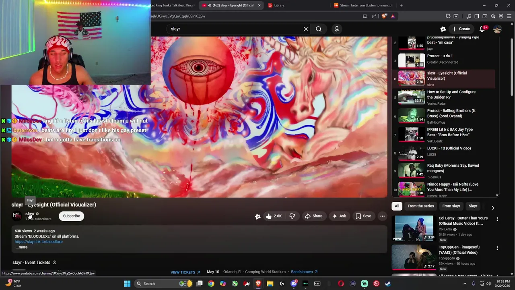Click Brave Rewards triangle icon
This screenshot has height=290, width=515.
coord(393,16)
